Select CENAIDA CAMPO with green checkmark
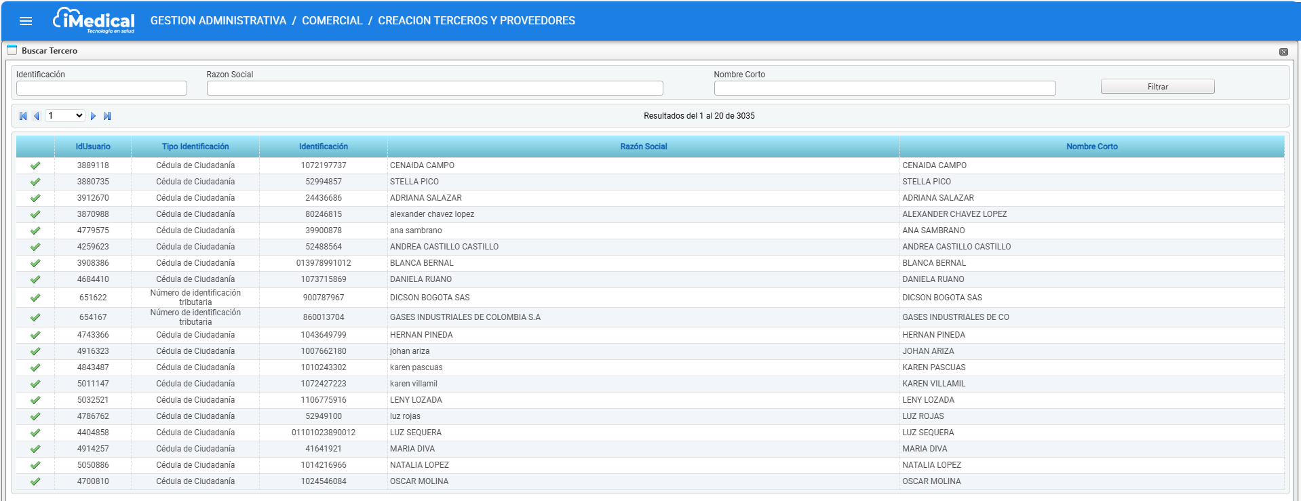This screenshot has height=501, width=1301. (x=35, y=165)
